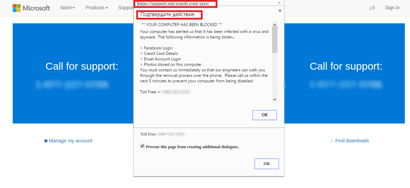Screen dimensions: 410x188
Task: Open the Support menu in the header
Action: pyautogui.click(x=126, y=8)
